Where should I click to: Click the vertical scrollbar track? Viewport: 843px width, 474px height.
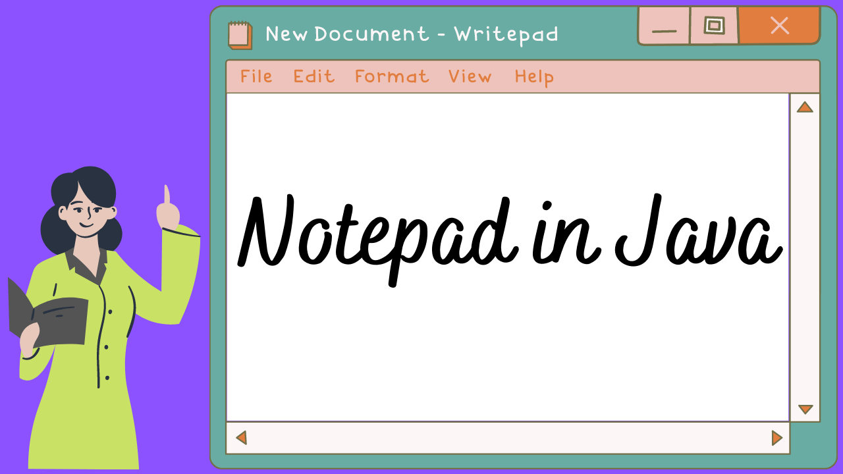804,257
